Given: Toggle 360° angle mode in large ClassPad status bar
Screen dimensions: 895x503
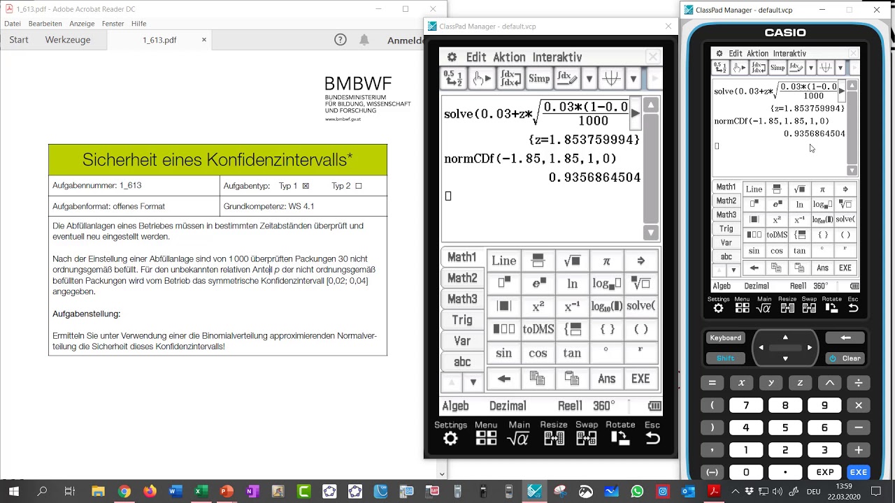Looking at the screenshot, I should [603, 406].
